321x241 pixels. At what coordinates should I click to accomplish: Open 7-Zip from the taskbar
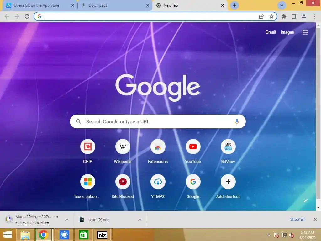pyautogui.click(x=102, y=235)
